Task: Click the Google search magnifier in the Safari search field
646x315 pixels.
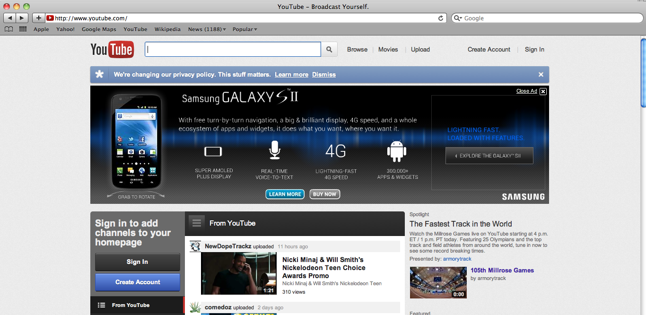Action: coord(458,18)
